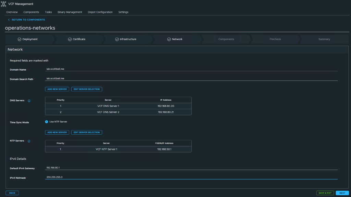Image resolution: width=351 pixels, height=197 pixels.
Task: Click the Default IPv4 Gateway input field
Action: 191,168
